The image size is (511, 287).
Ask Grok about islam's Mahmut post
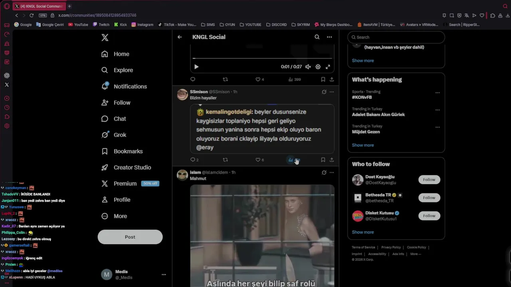(324, 173)
